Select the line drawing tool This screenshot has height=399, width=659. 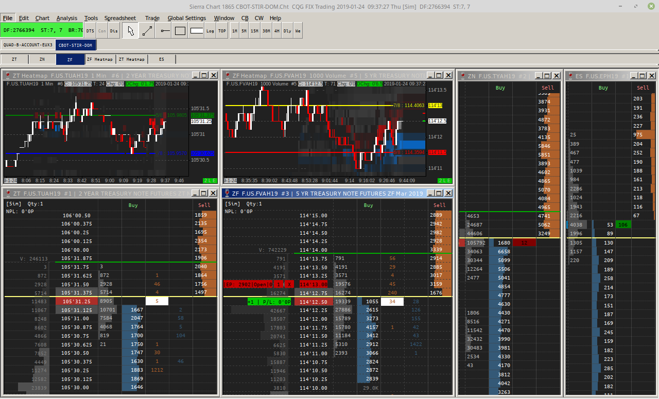(x=147, y=31)
